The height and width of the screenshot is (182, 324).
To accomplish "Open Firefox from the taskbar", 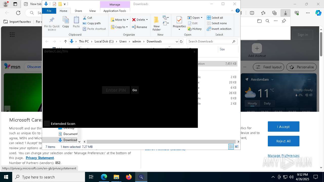I will click(x=129, y=177).
